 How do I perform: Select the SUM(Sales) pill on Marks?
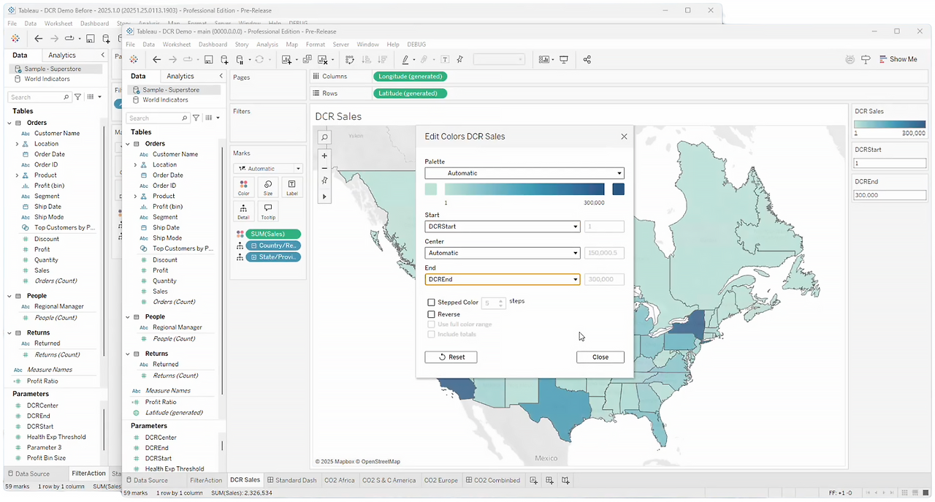point(274,234)
